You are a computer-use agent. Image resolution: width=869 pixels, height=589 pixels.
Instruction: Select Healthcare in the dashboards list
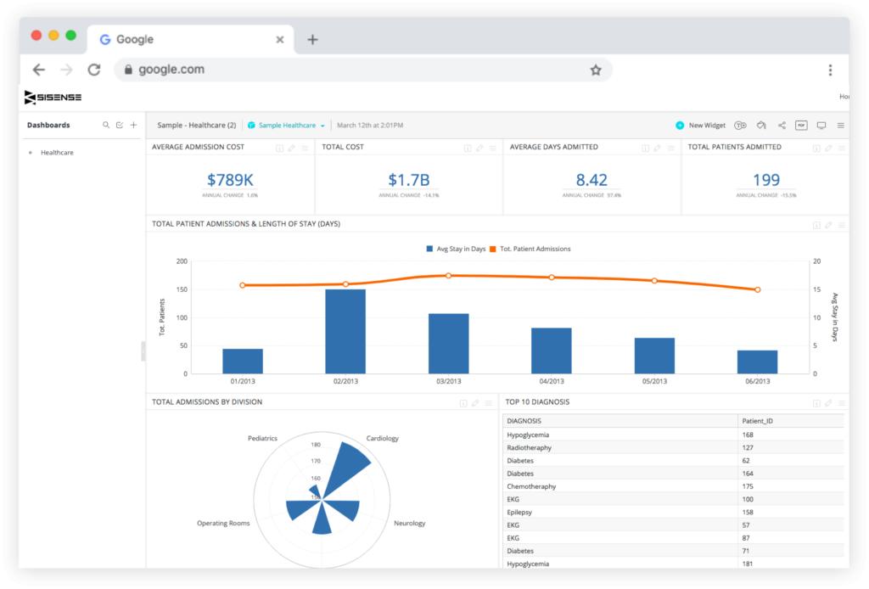pos(57,153)
